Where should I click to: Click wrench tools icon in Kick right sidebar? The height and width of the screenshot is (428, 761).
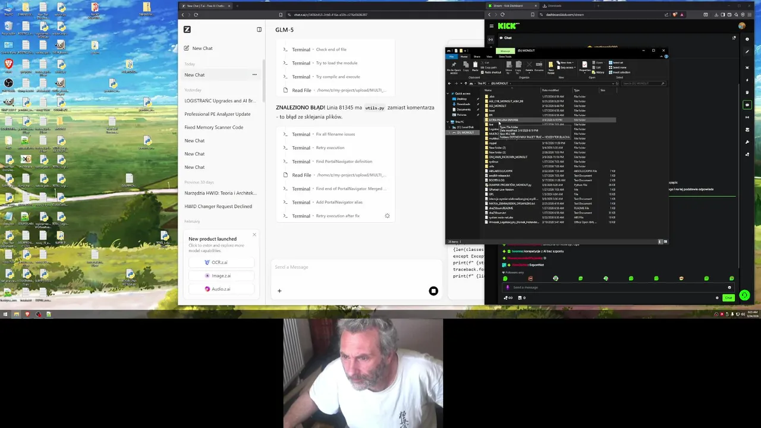[747, 142]
